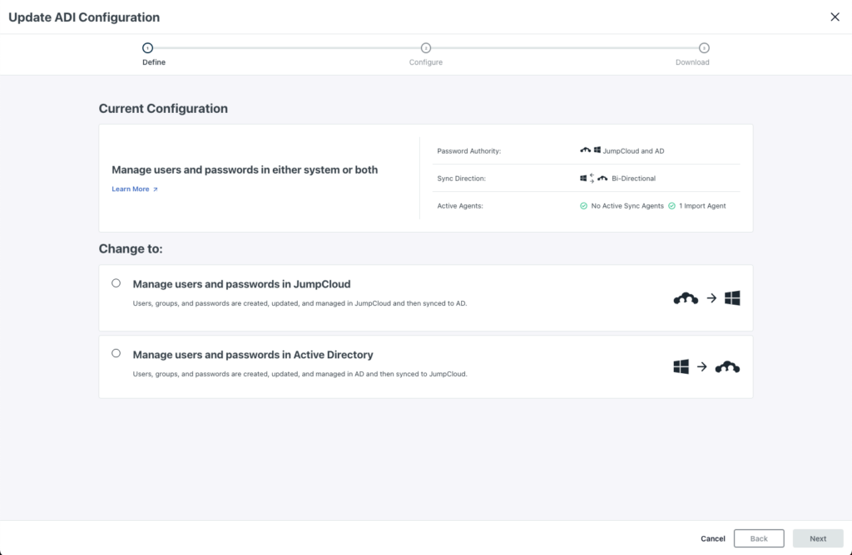Click the external link arrow next to Learn More
The height and width of the screenshot is (555, 852).
coord(155,189)
